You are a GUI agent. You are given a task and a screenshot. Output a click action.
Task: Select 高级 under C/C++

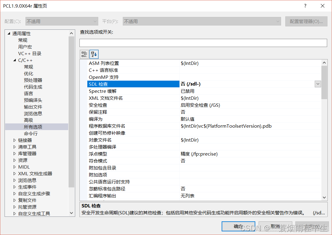29,120
